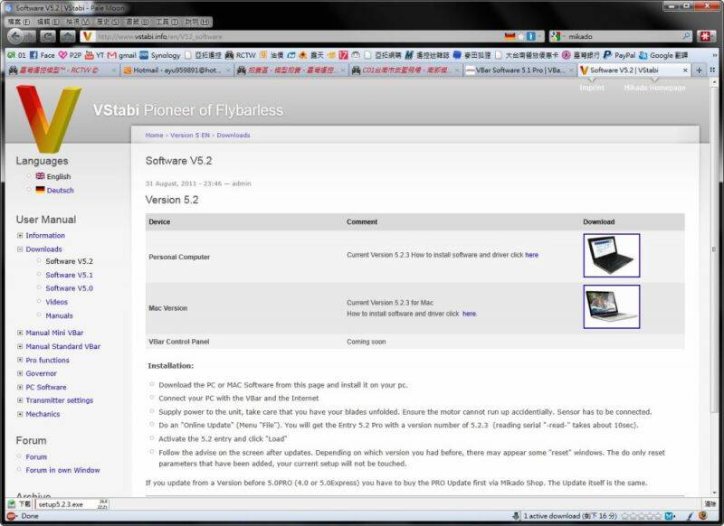Open Software V5.1 in sidebar

pos(70,275)
